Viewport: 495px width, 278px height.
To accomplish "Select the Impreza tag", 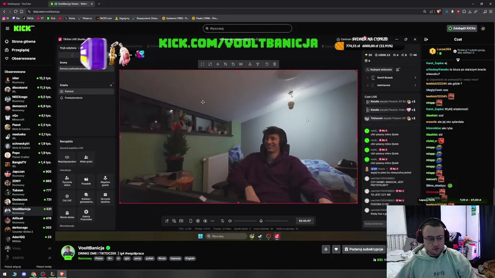I will tap(175, 258).
